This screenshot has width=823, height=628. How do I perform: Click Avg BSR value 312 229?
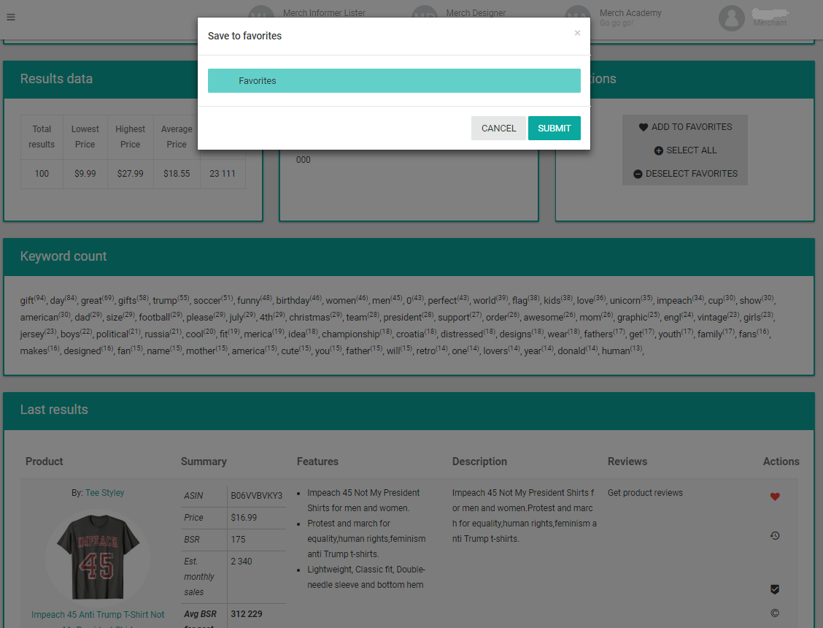click(246, 614)
